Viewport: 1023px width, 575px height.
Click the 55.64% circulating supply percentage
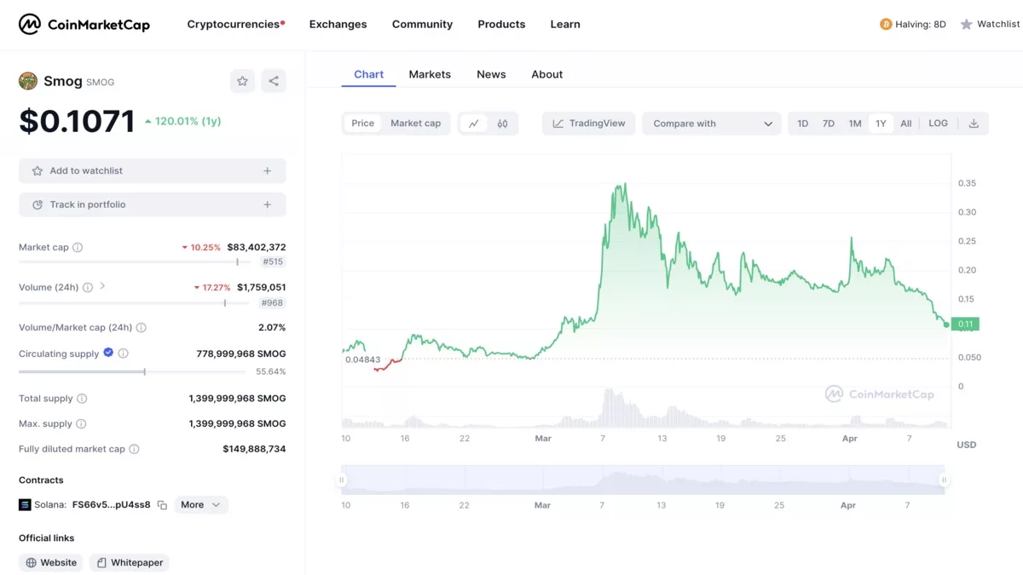271,372
